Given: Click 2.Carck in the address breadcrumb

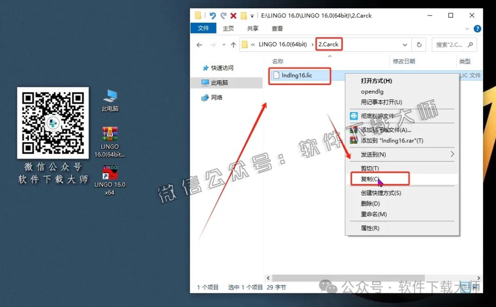Looking at the screenshot, I should (x=328, y=44).
